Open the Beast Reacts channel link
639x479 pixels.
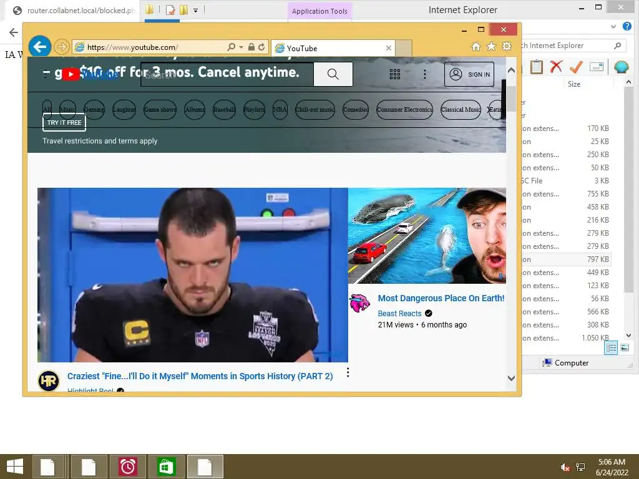(399, 313)
